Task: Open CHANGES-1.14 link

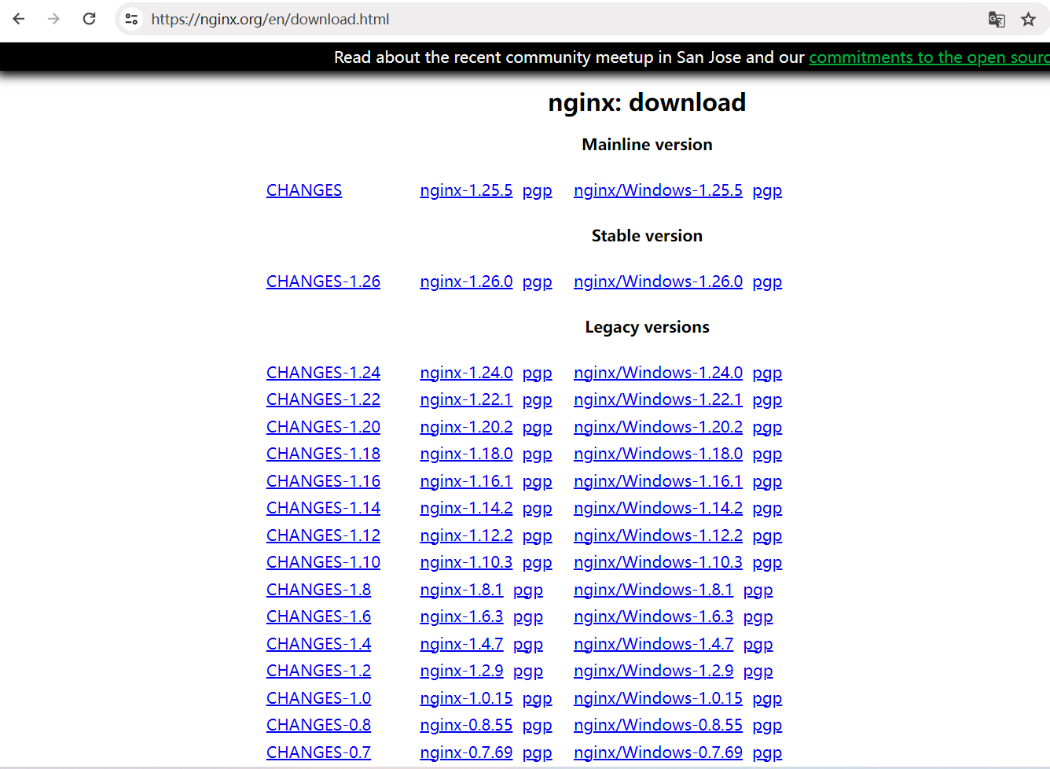Action: (323, 508)
